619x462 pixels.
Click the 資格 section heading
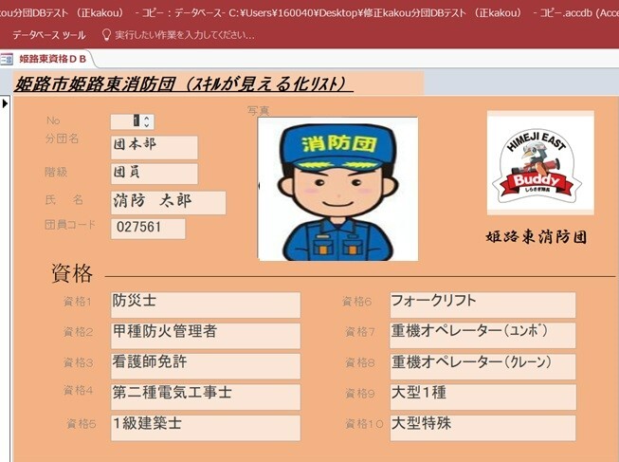[72, 273]
